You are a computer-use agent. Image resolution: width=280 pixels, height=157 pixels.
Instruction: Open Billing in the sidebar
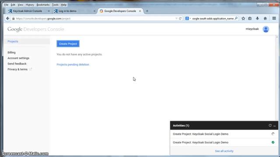click(11, 52)
